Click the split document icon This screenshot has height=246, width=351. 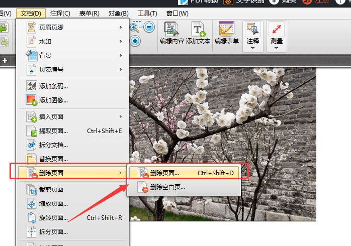coord(31,145)
